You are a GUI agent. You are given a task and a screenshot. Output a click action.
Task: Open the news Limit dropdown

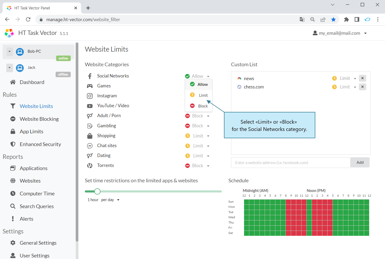pyautogui.click(x=344, y=78)
